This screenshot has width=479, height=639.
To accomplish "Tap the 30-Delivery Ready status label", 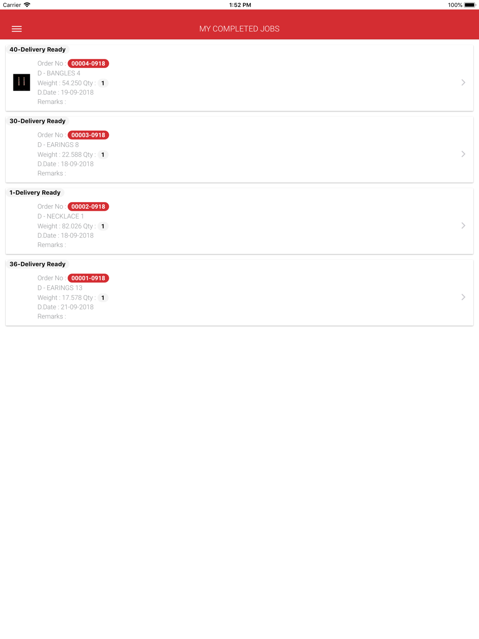I will (37, 121).
